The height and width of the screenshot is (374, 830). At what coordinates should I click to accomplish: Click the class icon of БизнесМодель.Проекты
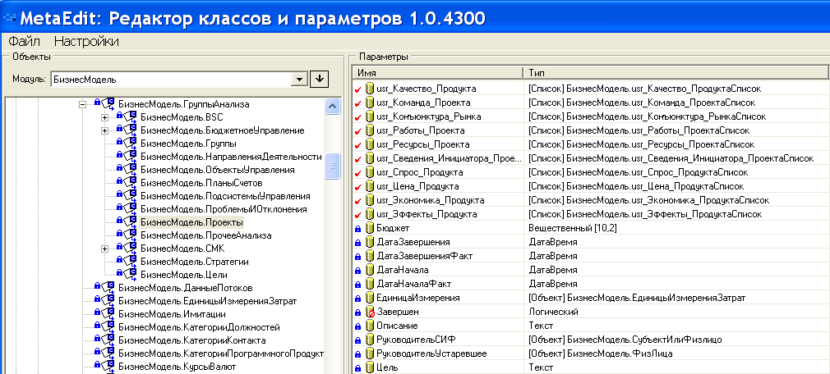tap(130, 222)
